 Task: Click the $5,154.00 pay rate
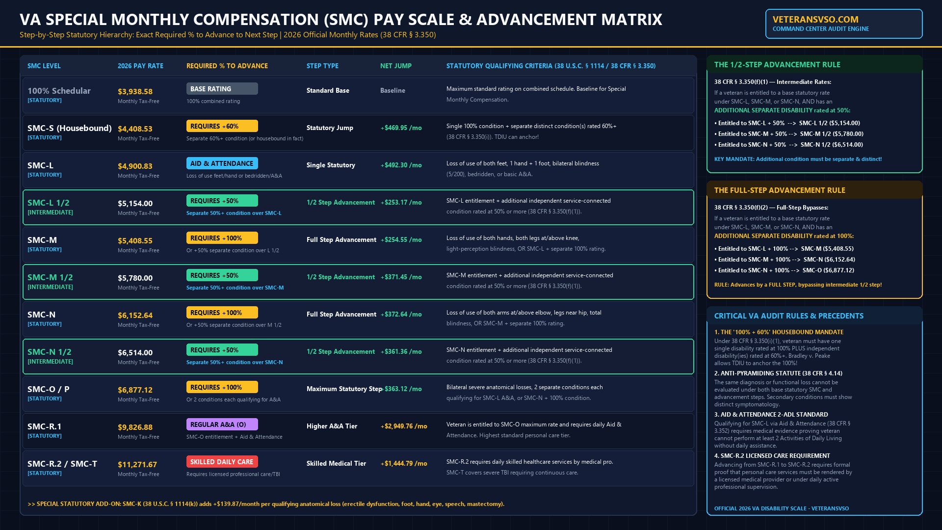click(135, 203)
